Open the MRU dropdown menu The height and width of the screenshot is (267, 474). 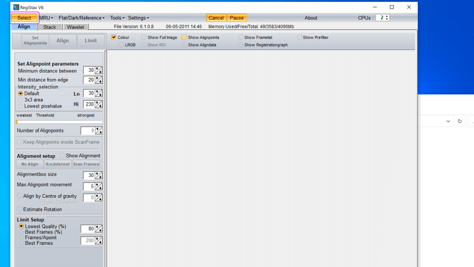(46, 18)
